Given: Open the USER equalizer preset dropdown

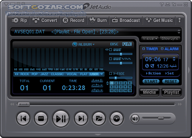Looking at the screenshot, I should (x=102, y=74).
